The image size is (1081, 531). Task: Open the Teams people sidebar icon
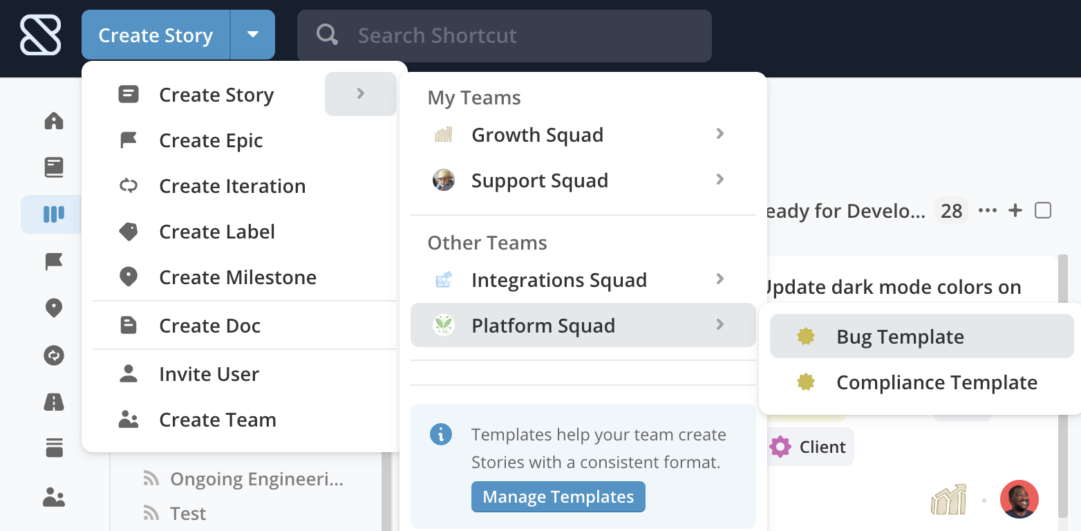click(54, 497)
